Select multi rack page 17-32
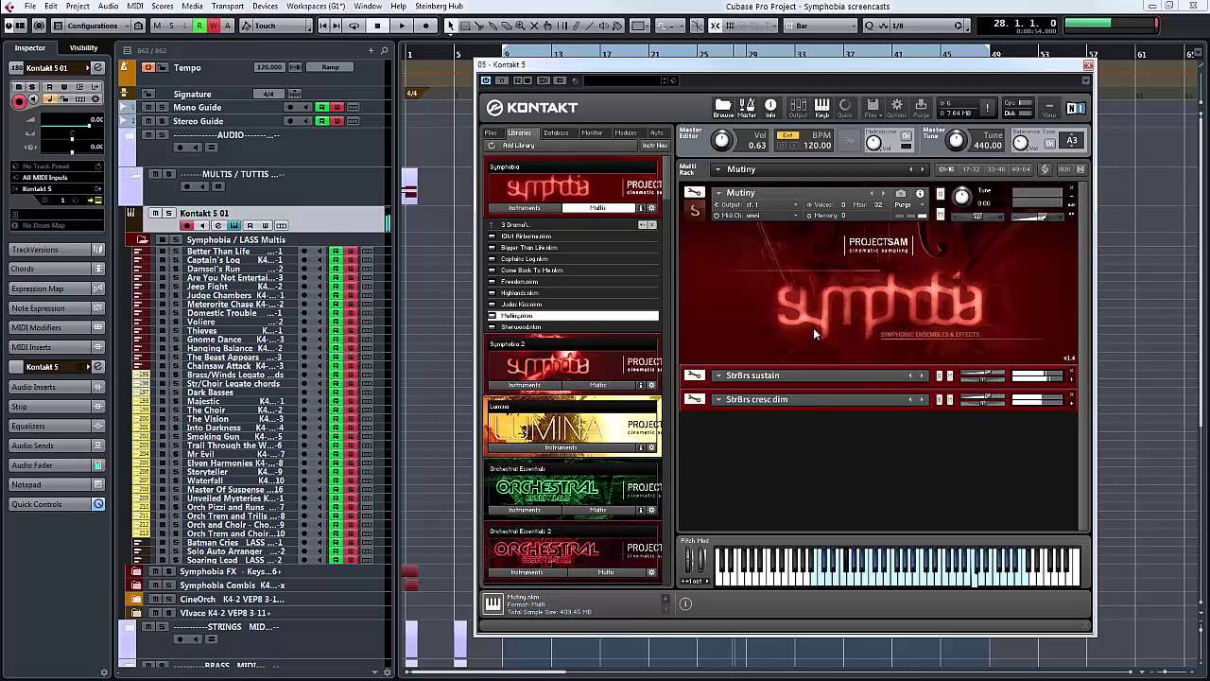 pyautogui.click(x=971, y=169)
